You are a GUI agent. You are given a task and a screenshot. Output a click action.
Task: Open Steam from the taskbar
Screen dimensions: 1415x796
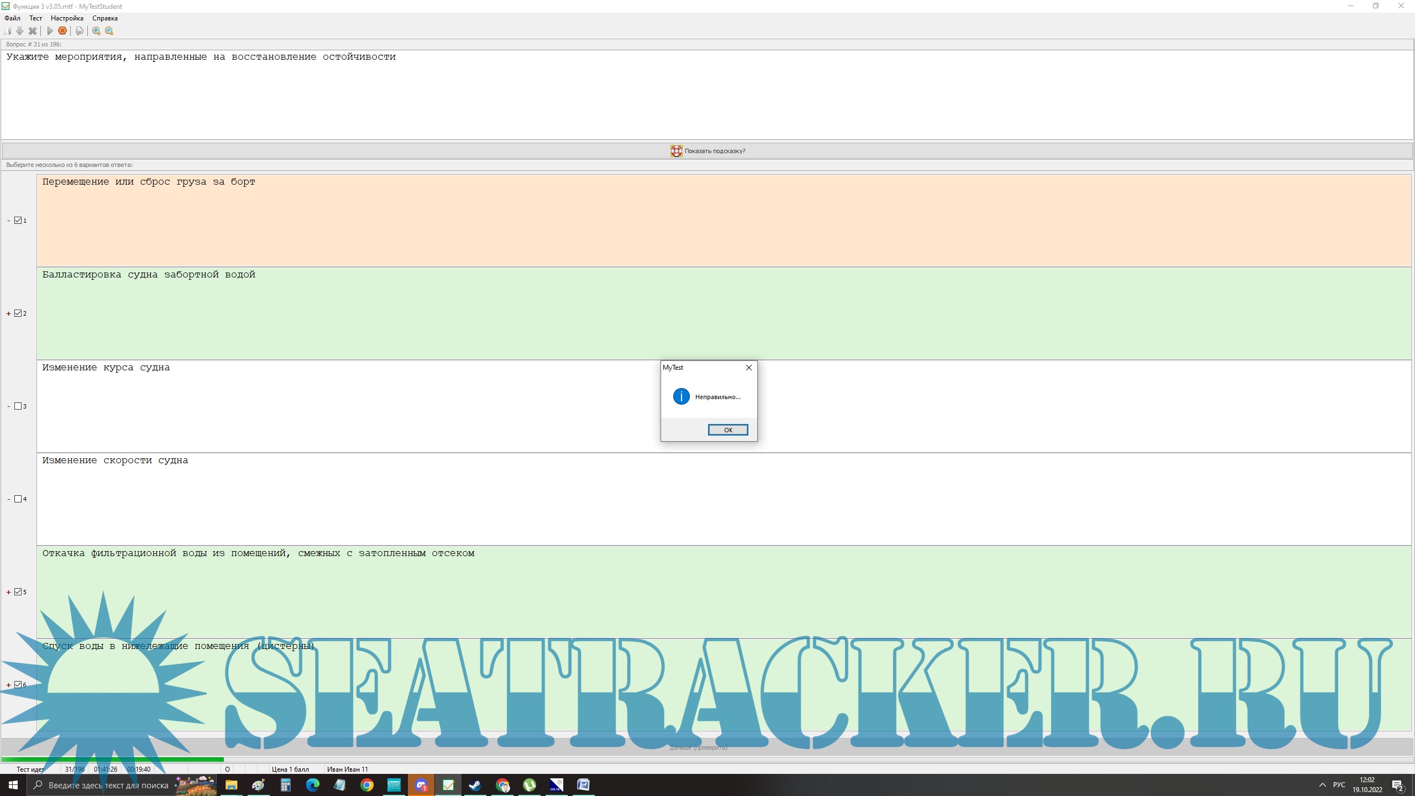click(x=475, y=785)
